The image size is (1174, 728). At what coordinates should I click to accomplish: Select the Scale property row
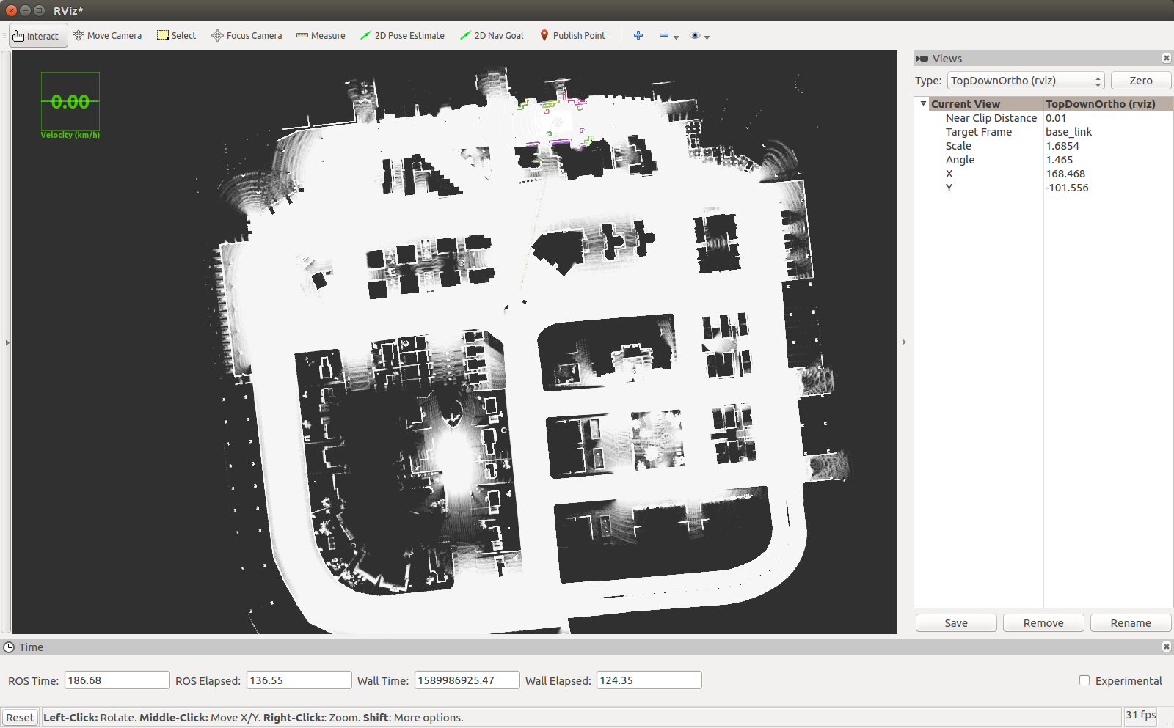pos(958,146)
